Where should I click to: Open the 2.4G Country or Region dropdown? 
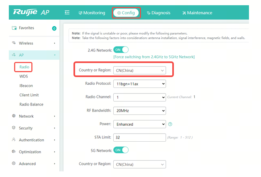coord(139,70)
